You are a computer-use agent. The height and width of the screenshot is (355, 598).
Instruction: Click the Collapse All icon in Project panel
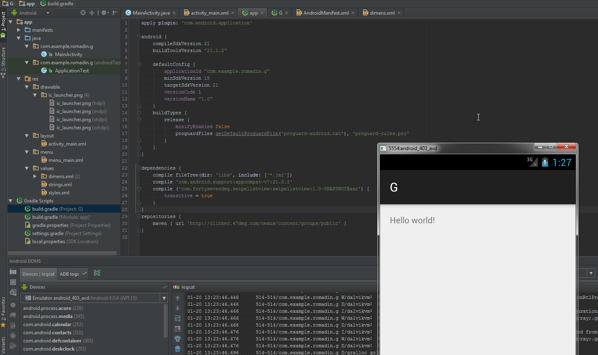pyautogui.click(x=92, y=13)
